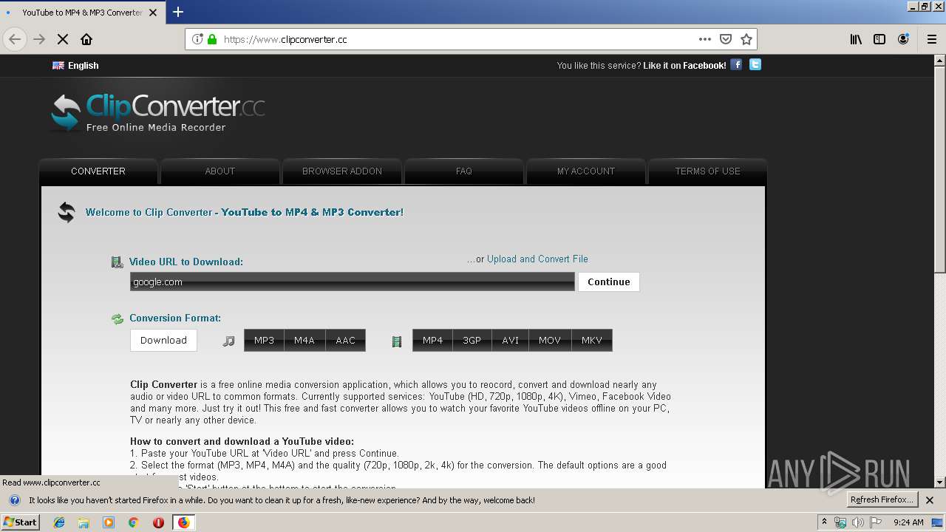
Task: Open the Firefox hamburger menu
Action: coord(931,39)
